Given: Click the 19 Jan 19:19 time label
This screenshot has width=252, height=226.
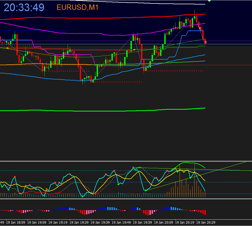Looking at the screenshot, I should coord(58,223).
